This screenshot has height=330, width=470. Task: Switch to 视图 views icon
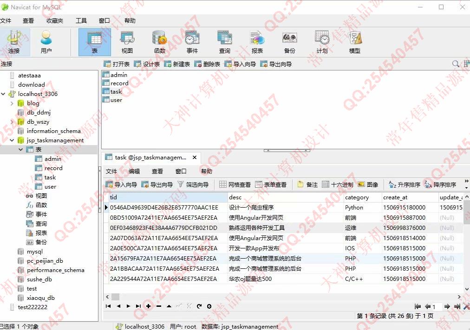pos(127,42)
